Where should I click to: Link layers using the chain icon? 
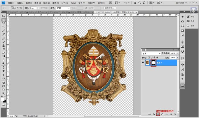[150, 114]
